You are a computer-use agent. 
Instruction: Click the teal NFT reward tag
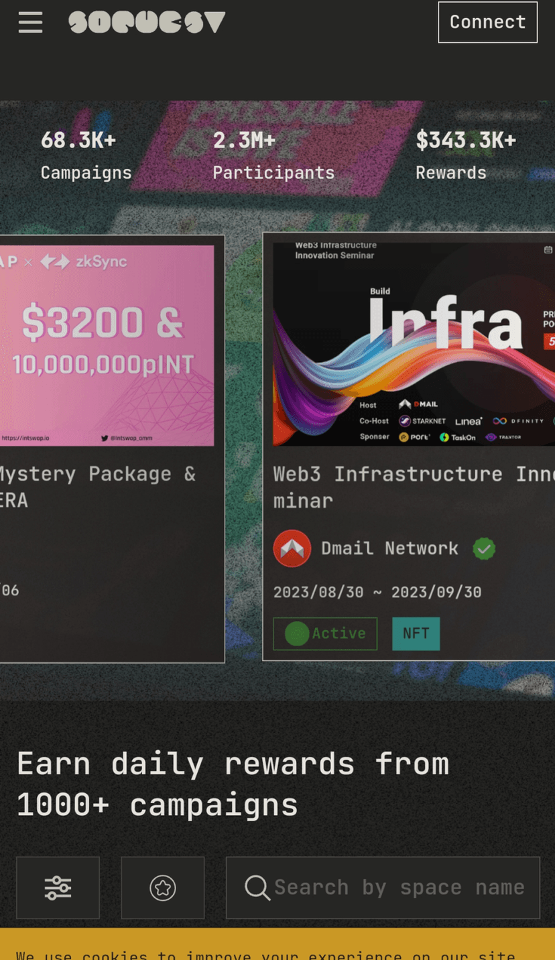[416, 634]
